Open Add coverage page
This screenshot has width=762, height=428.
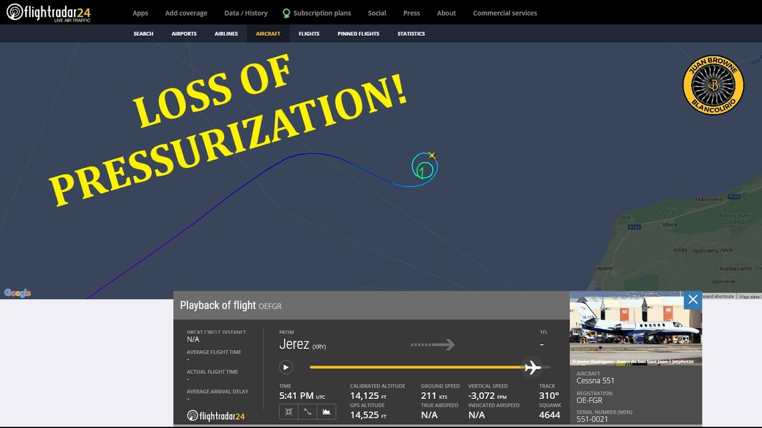point(186,13)
